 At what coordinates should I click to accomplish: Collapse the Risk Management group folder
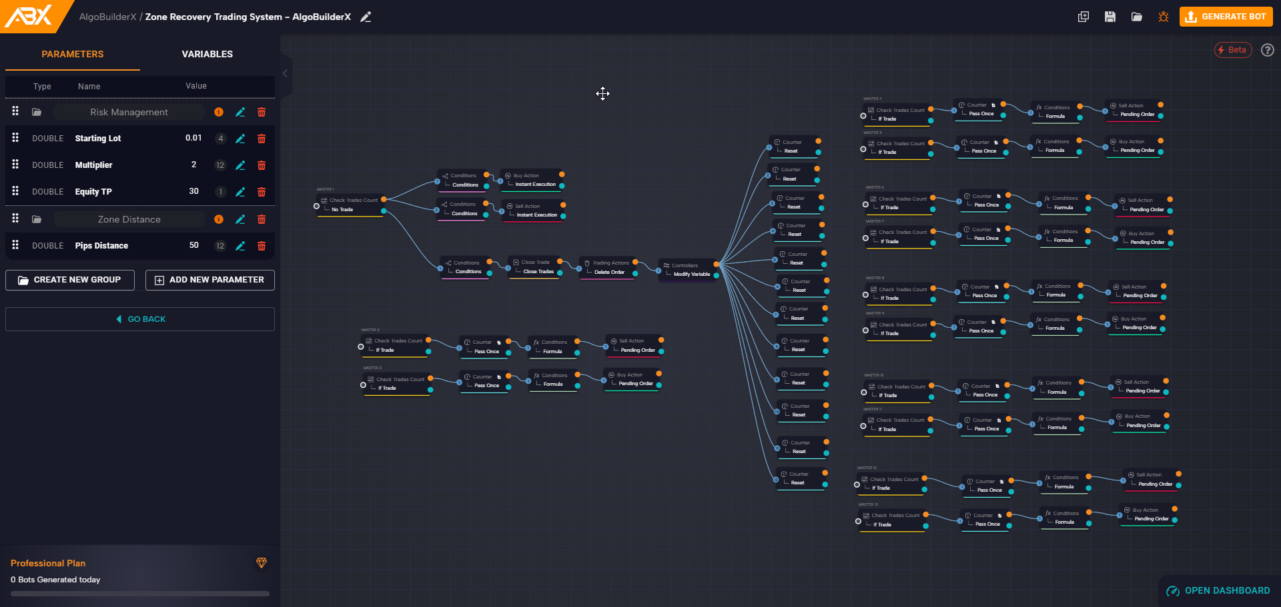pos(37,112)
